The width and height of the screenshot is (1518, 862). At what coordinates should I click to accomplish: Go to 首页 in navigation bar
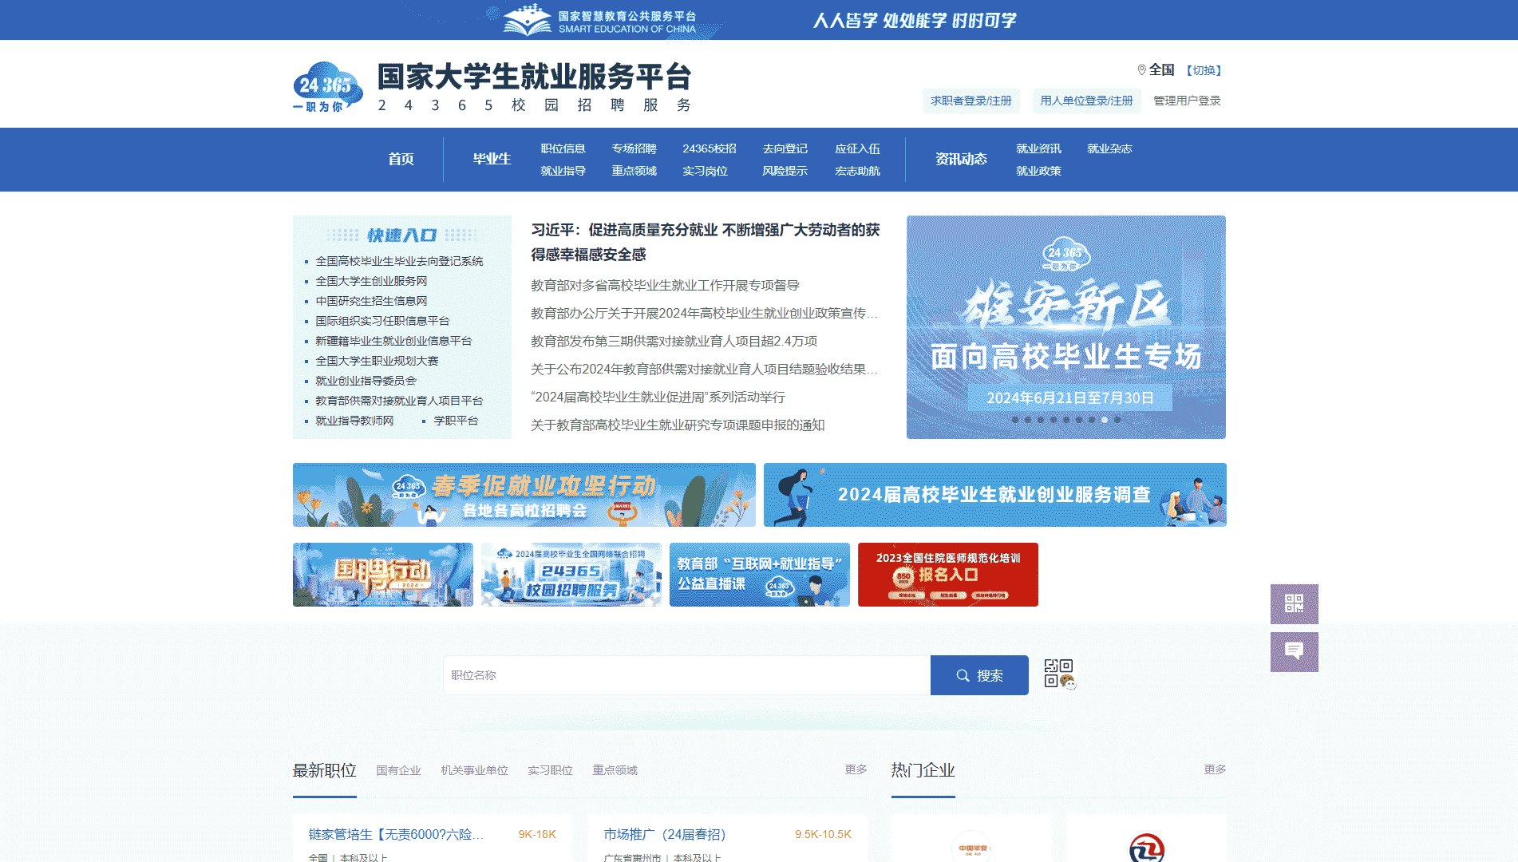coord(401,159)
